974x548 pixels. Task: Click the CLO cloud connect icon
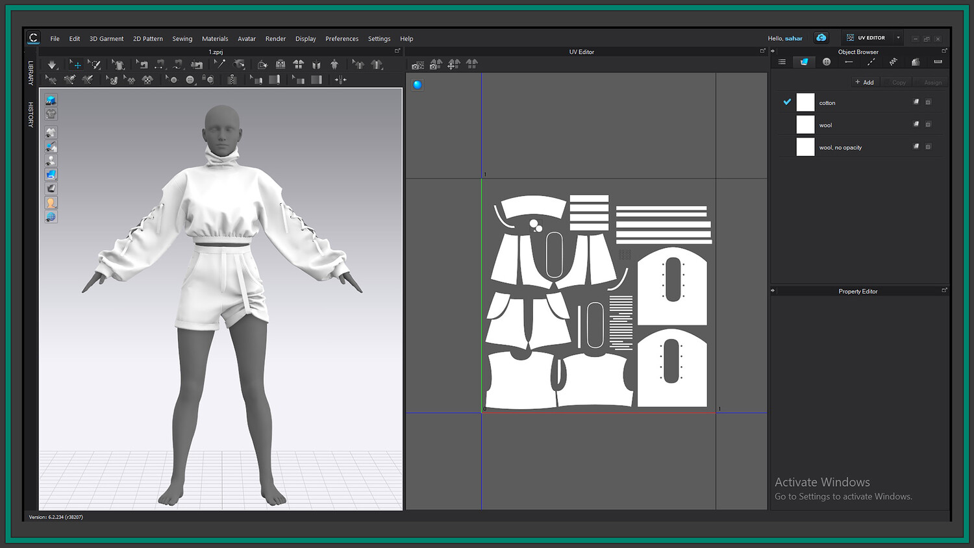[x=821, y=38]
